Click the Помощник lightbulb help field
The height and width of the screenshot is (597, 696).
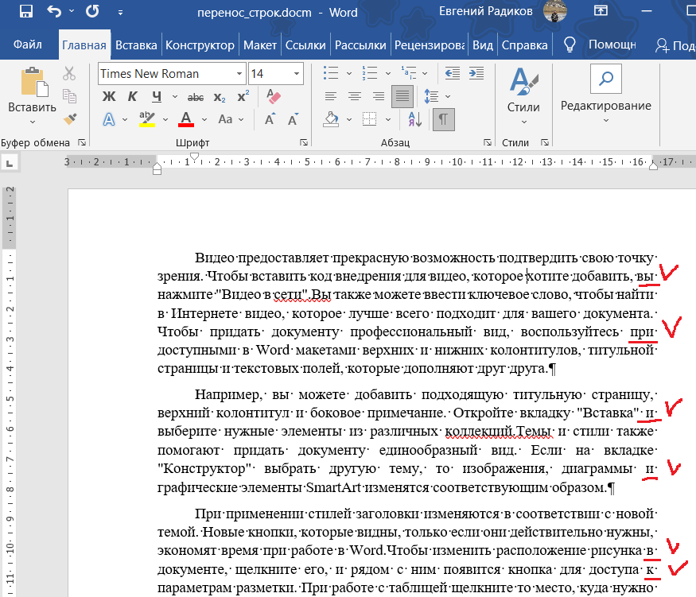pyautogui.click(x=599, y=45)
